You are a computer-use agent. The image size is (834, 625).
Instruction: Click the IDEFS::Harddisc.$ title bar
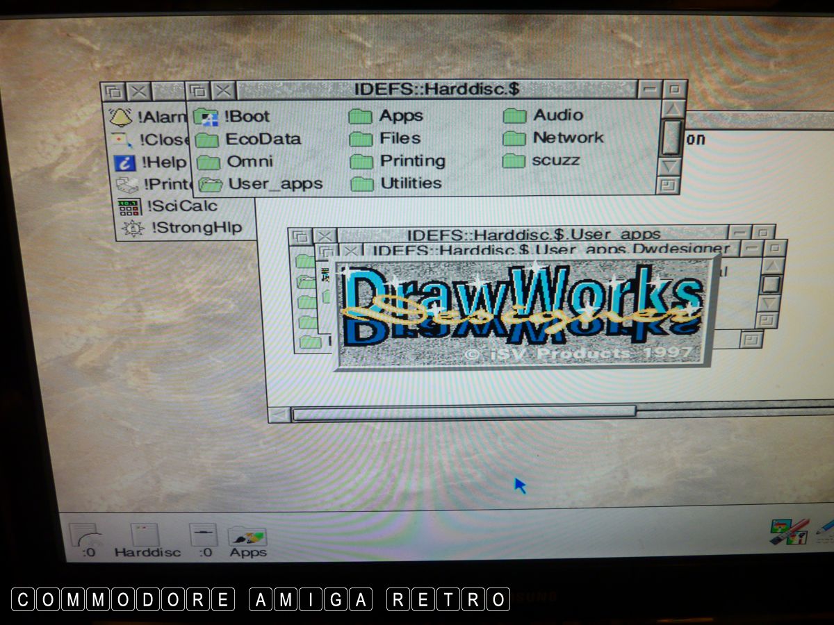(436, 90)
